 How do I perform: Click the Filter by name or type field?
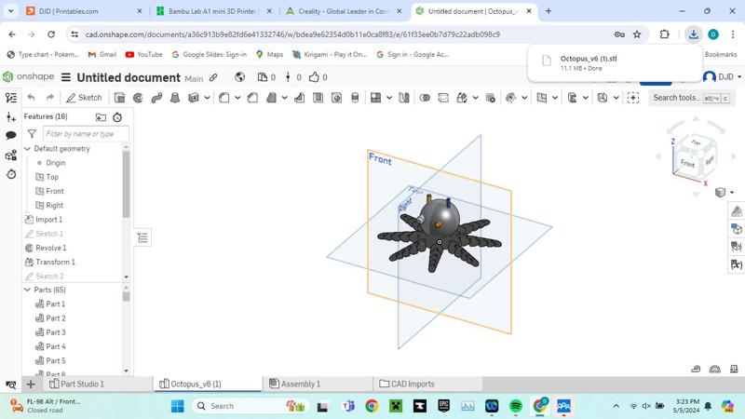point(86,134)
